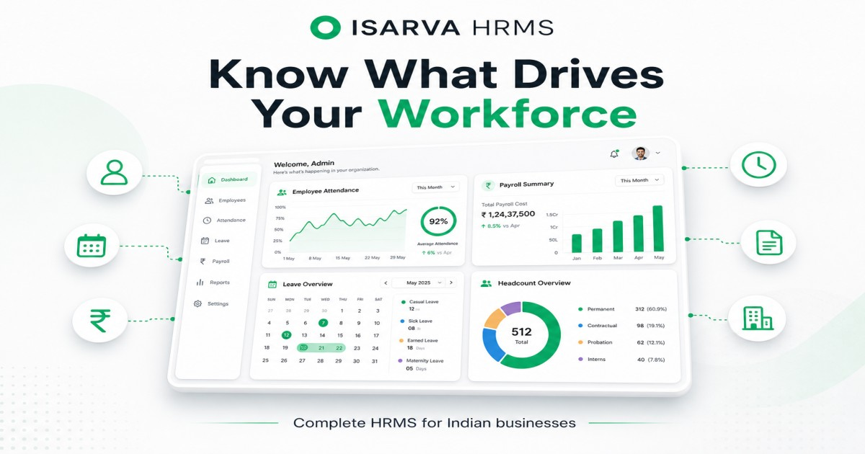The width and height of the screenshot is (865, 454).
Task: Click the Welcome, Admin heading
Action: (x=303, y=164)
